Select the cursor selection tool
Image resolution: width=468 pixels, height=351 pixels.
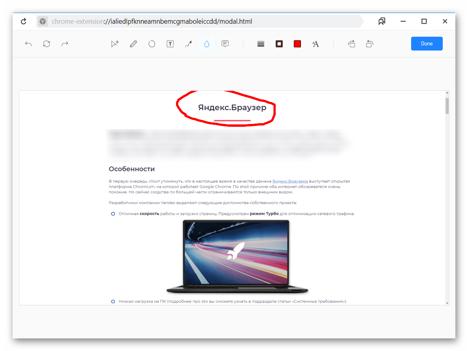click(115, 44)
